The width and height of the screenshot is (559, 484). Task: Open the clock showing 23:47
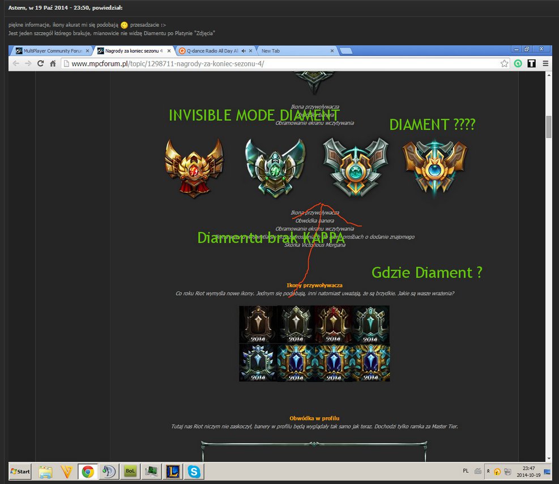click(528, 472)
